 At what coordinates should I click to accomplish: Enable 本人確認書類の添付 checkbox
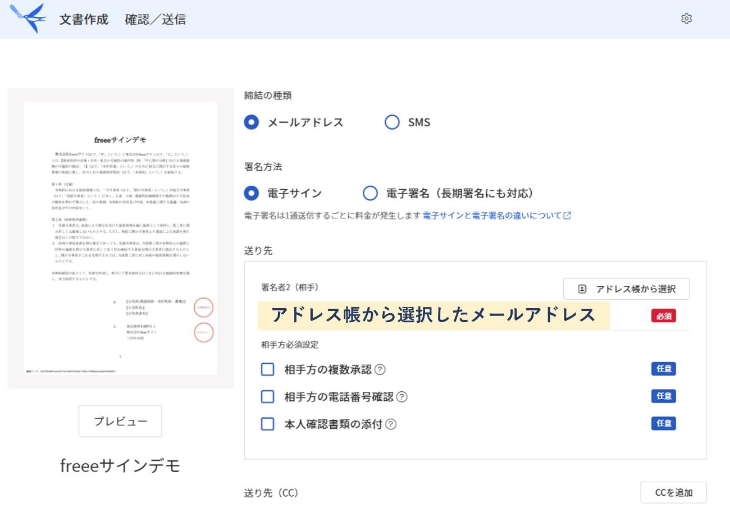(268, 424)
